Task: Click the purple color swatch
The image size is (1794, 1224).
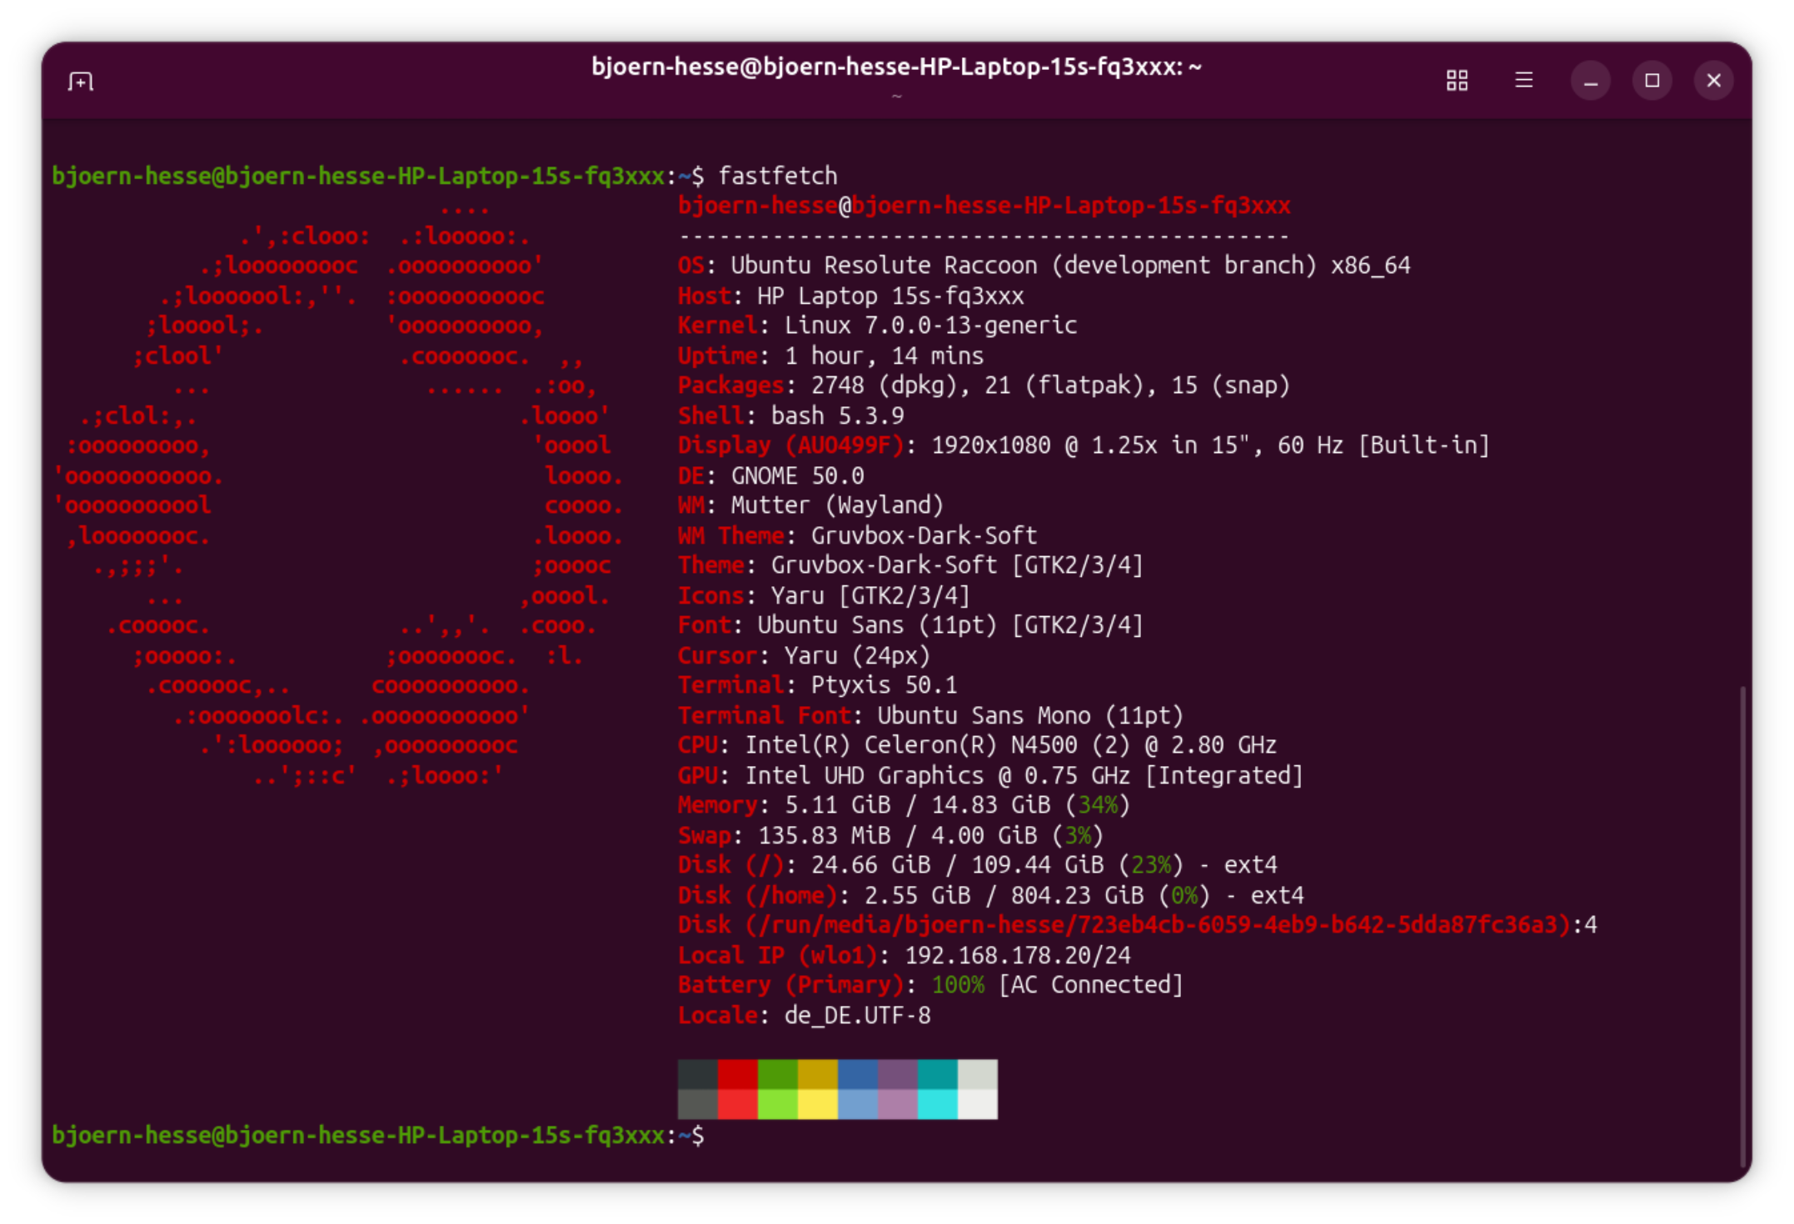Action: coord(897,1074)
